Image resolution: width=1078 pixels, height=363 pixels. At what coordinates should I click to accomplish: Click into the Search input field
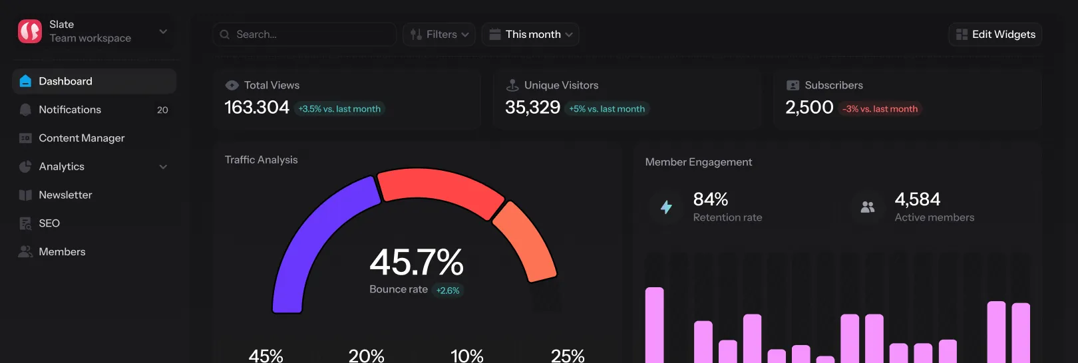click(309, 35)
